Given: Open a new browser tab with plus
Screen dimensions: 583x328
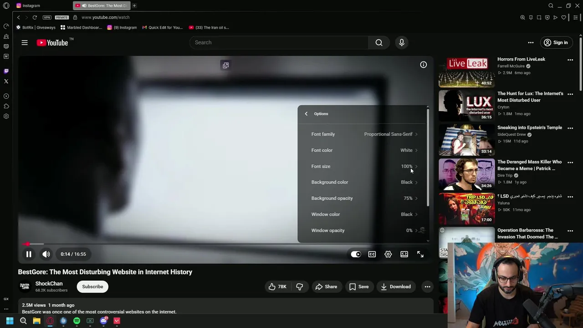Looking at the screenshot, I should [134, 5].
